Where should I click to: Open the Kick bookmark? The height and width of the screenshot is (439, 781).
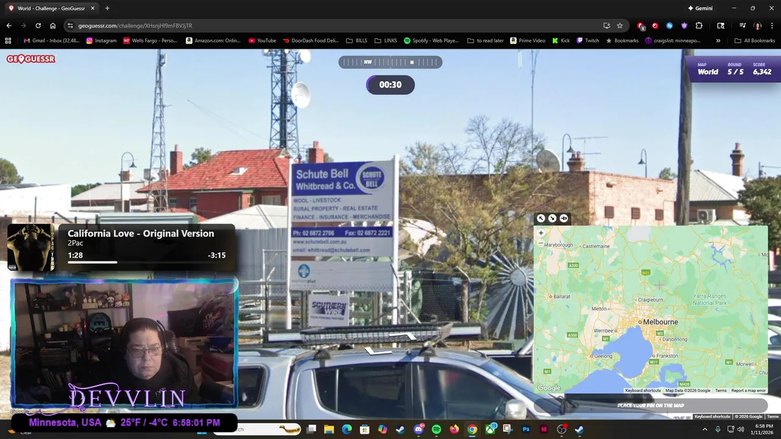coord(561,41)
